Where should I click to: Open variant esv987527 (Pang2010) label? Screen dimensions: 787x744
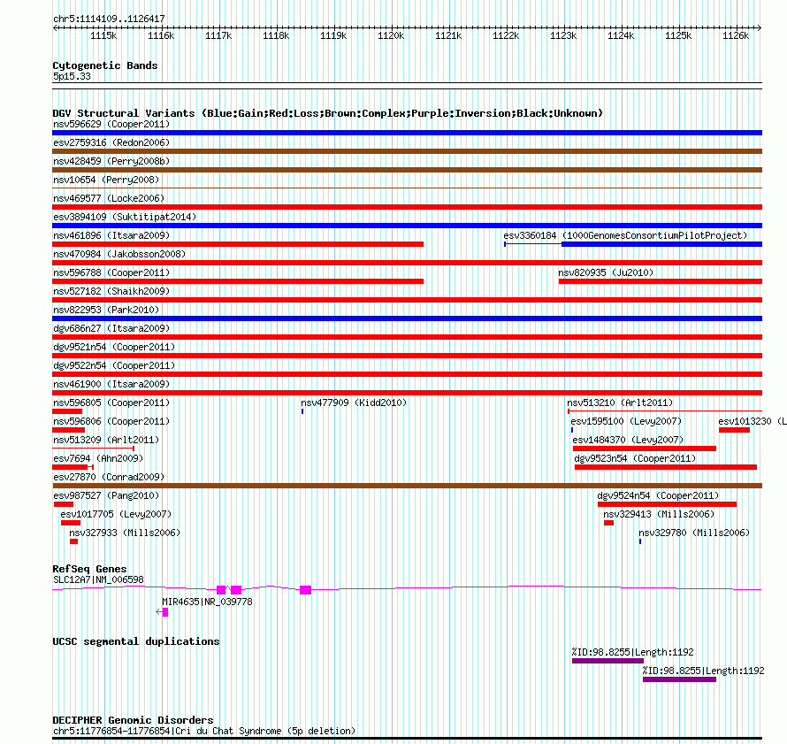click(106, 495)
